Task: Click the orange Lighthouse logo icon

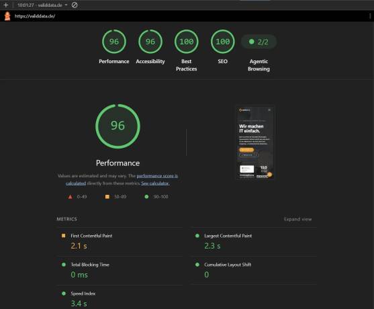Action: 7,16
